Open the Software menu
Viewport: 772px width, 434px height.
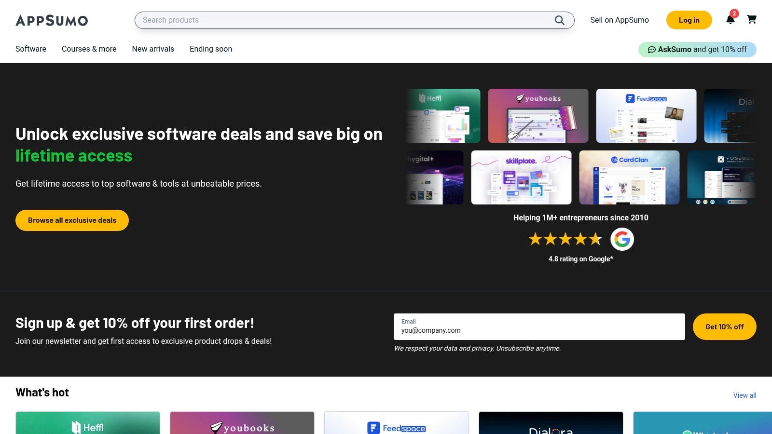(x=31, y=49)
